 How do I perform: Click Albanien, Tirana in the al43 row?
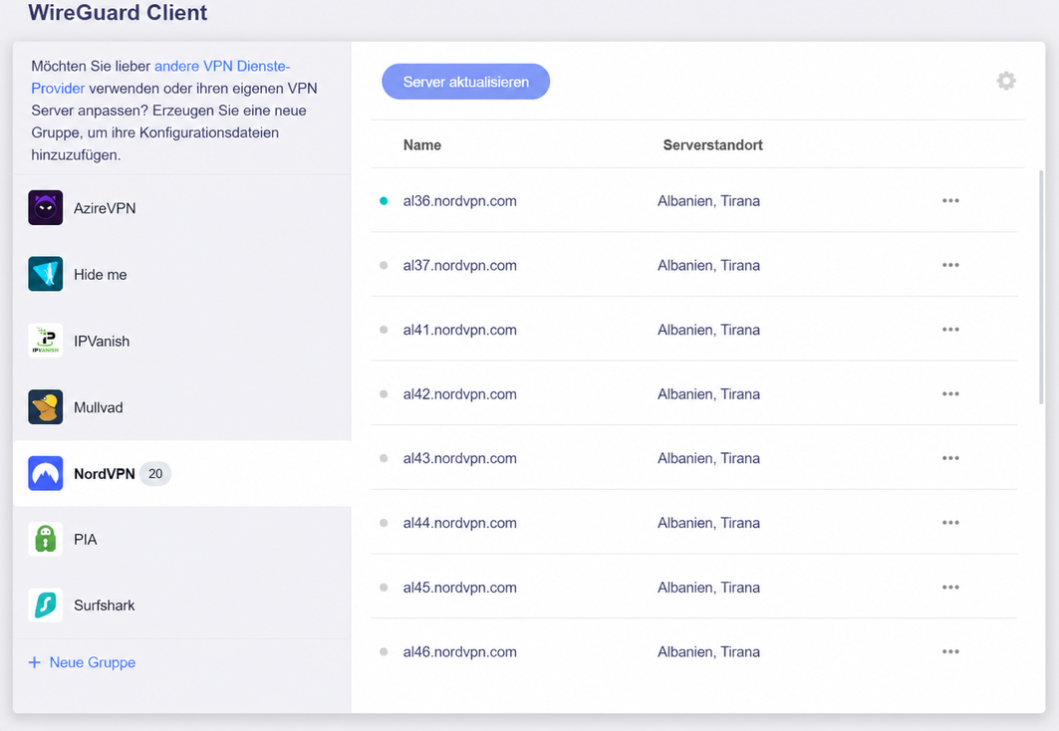(x=708, y=458)
